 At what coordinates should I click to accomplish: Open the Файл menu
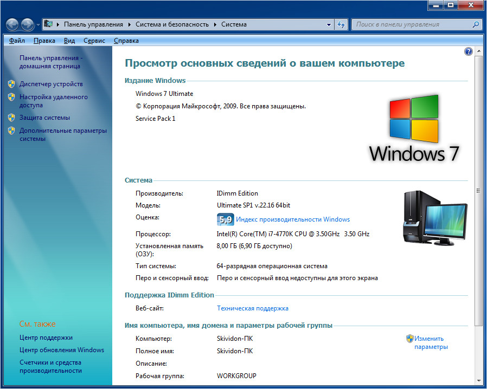(17, 41)
